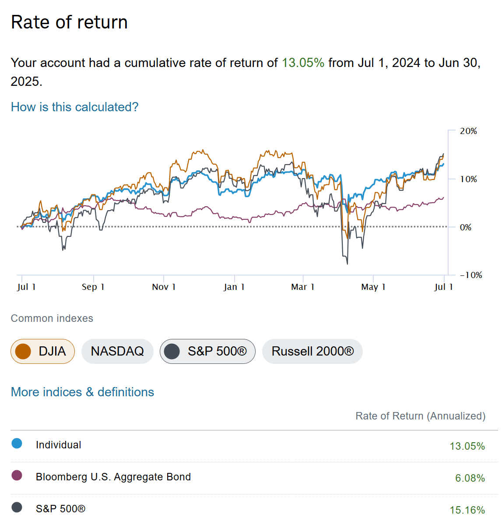Image resolution: width=502 pixels, height=518 pixels.
Task: Click dark dot inside S&P 500® chip
Action: [x=172, y=351]
